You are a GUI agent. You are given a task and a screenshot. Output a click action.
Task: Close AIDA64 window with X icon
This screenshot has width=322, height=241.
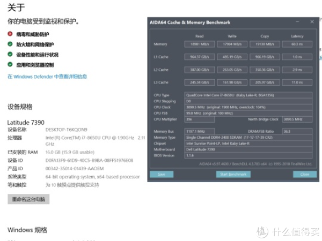click(x=312, y=22)
